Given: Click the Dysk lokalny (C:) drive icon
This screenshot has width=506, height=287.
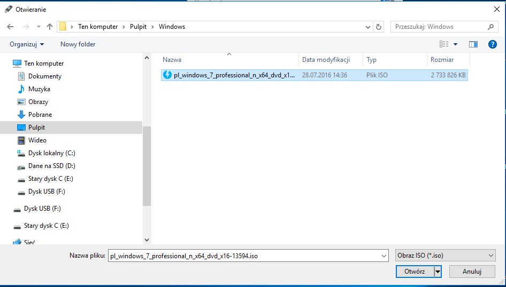Looking at the screenshot, I should 21,154.
